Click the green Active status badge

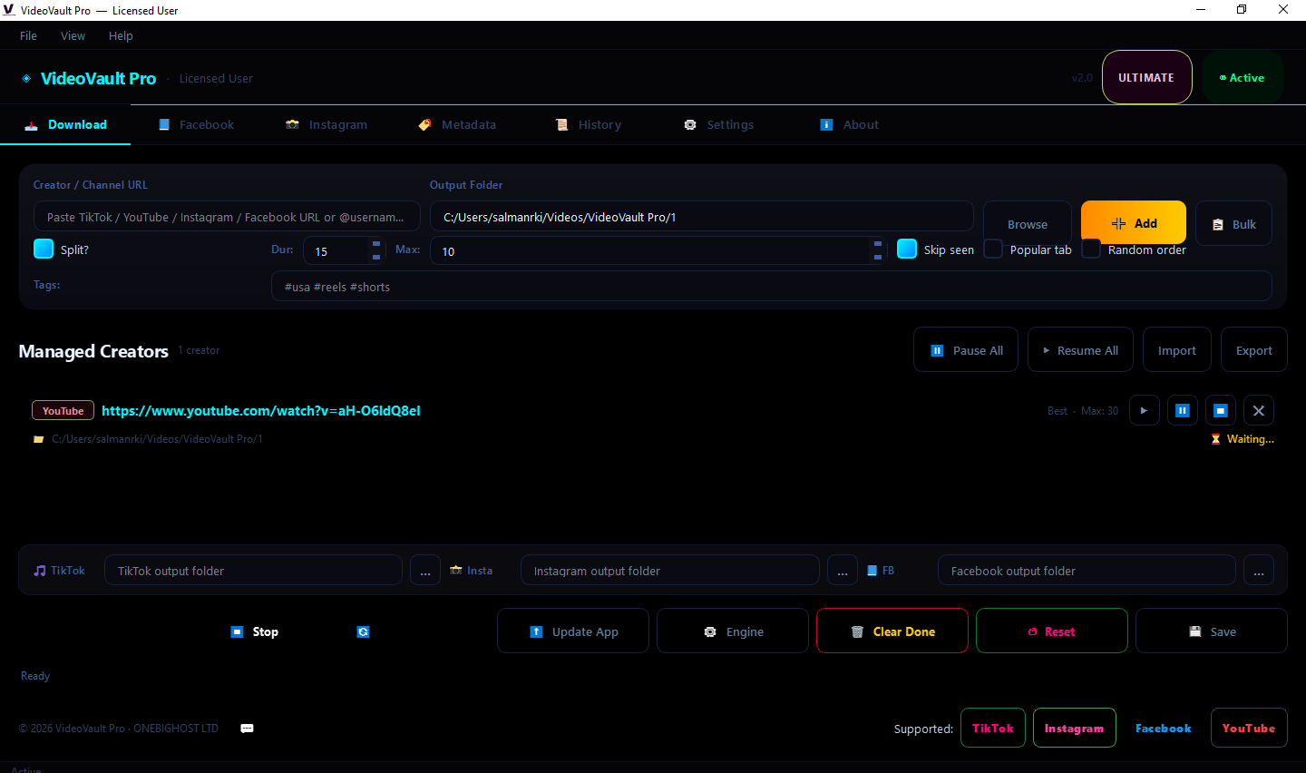(x=1243, y=78)
